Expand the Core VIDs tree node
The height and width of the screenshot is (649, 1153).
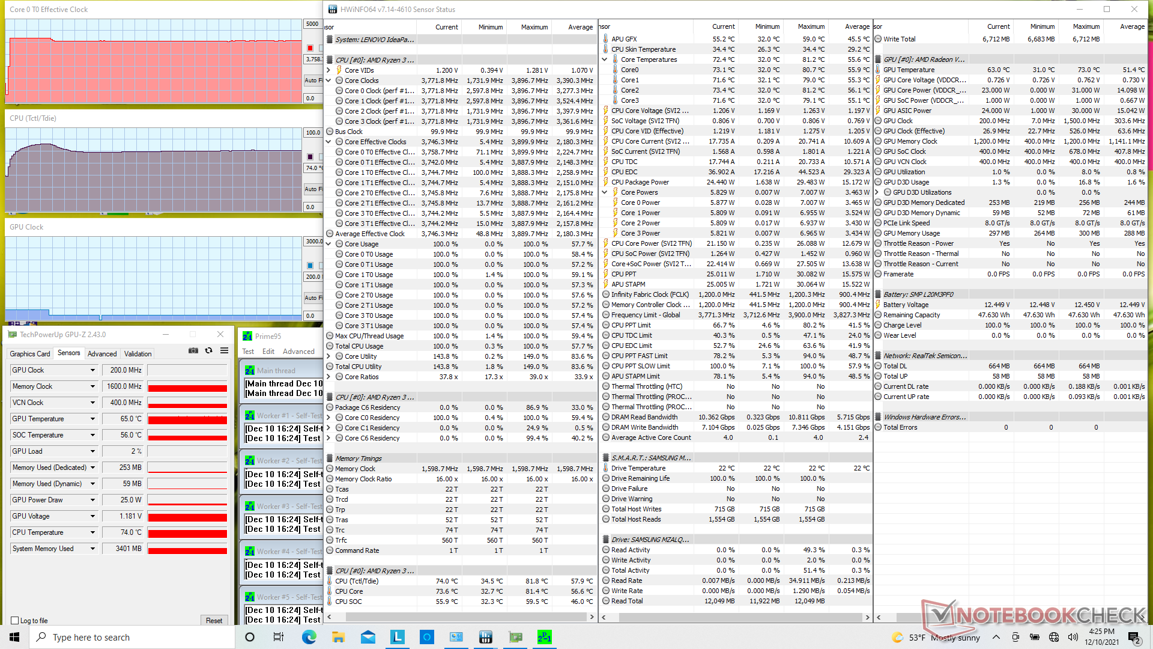328,70
